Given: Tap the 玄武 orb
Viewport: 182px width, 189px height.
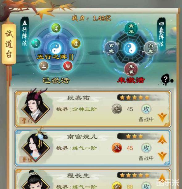Looking at the screenshot, I should click(x=111, y=48).
